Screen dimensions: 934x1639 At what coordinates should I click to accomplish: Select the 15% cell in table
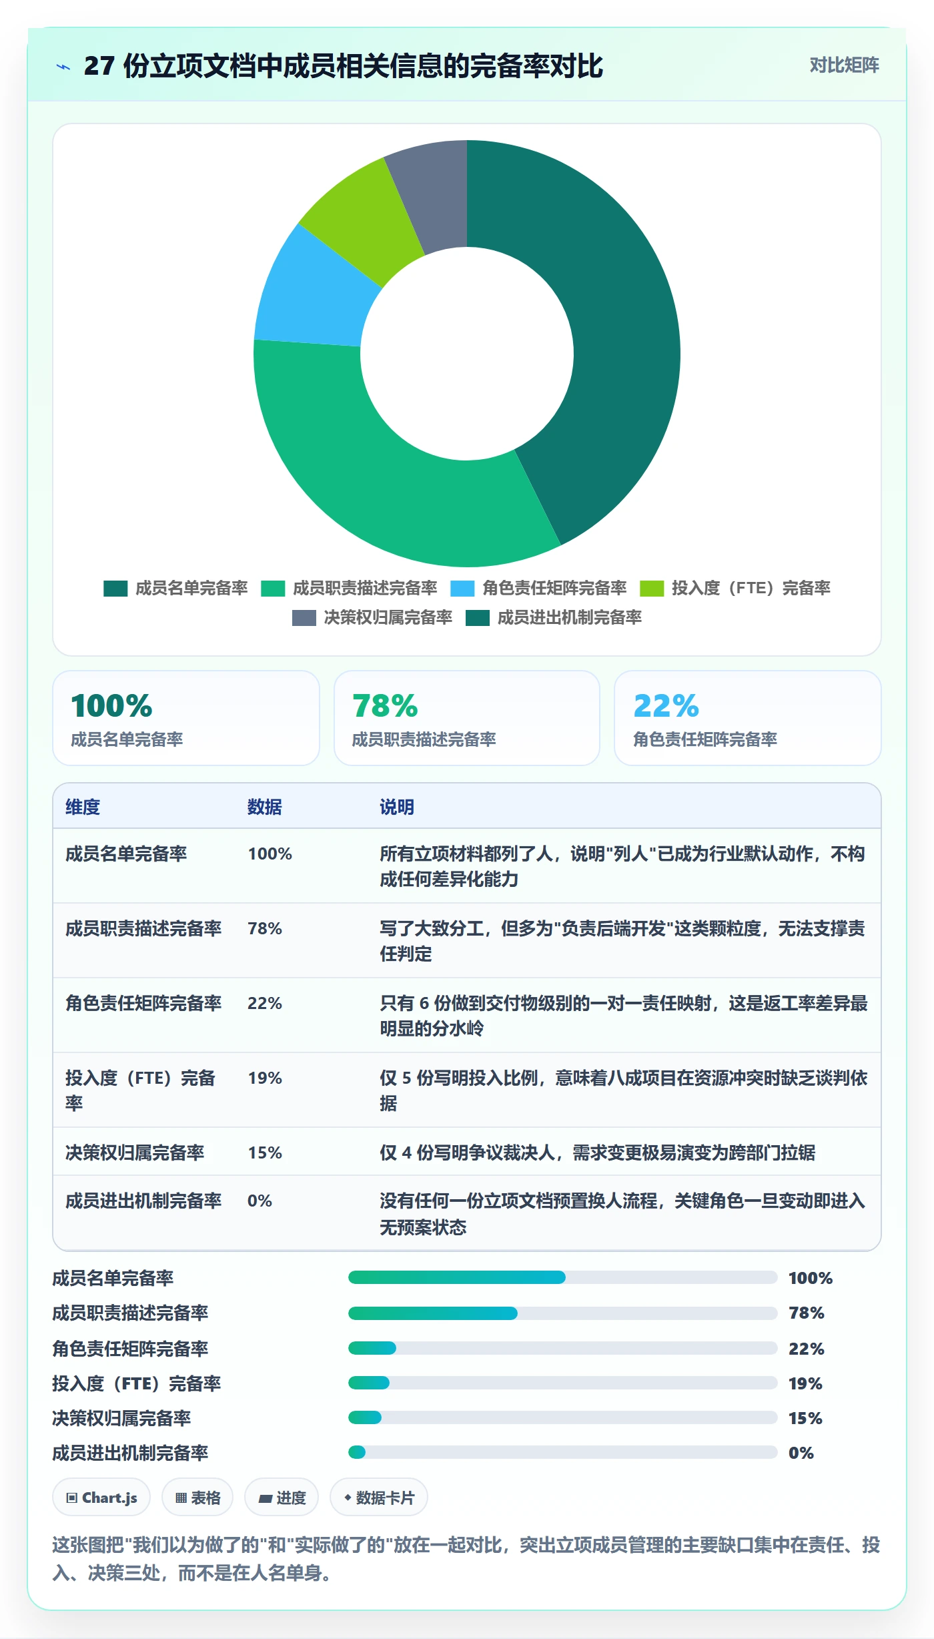coord(265,1153)
